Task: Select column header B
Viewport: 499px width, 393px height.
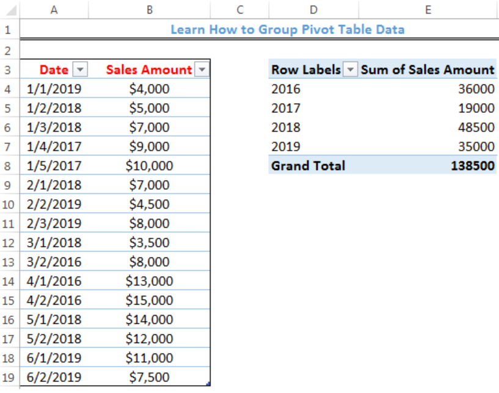Action: tap(149, 9)
